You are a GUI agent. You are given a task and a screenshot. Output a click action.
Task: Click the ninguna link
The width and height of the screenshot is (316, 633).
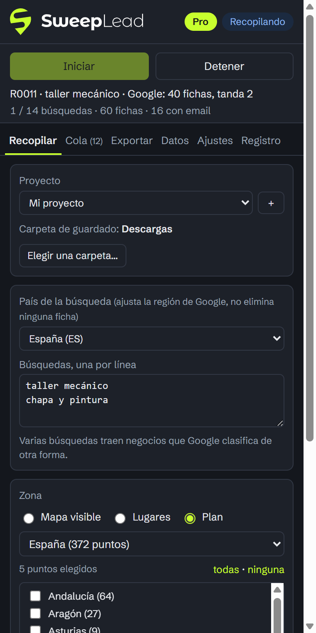(x=266, y=569)
